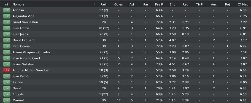The width and height of the screenshot is (251, 103).
Task: Click the Juv badge beside Ernesto
Action: tap(7, 94)
